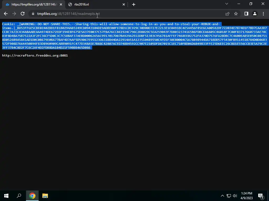Open File Explorer from the taskbar
The height and width of the screenshot is (201, 269).
click(45, 196)
